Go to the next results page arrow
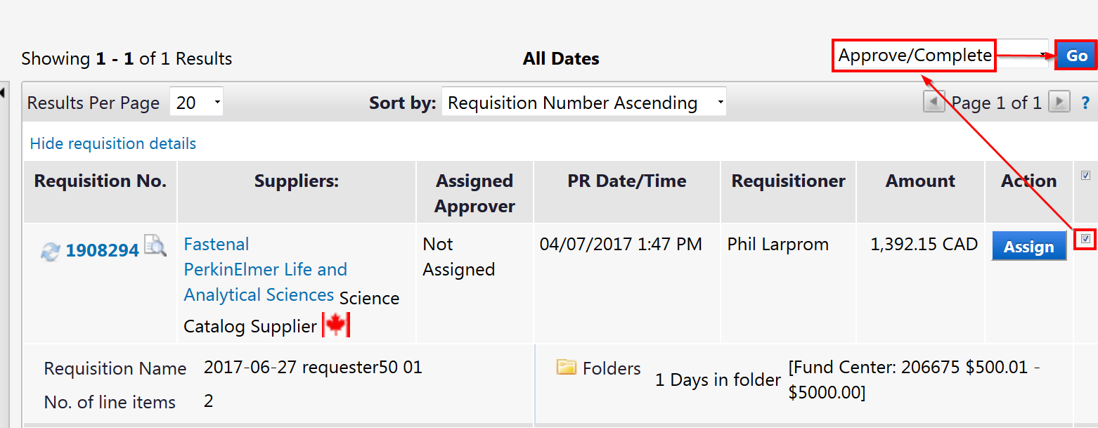 click(x=1059, y=103)
